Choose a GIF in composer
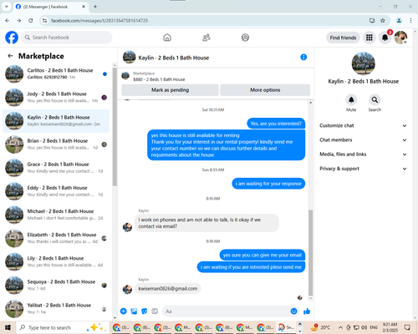Image resolution: width=418 pixels, height=334 pixels. 155,311
